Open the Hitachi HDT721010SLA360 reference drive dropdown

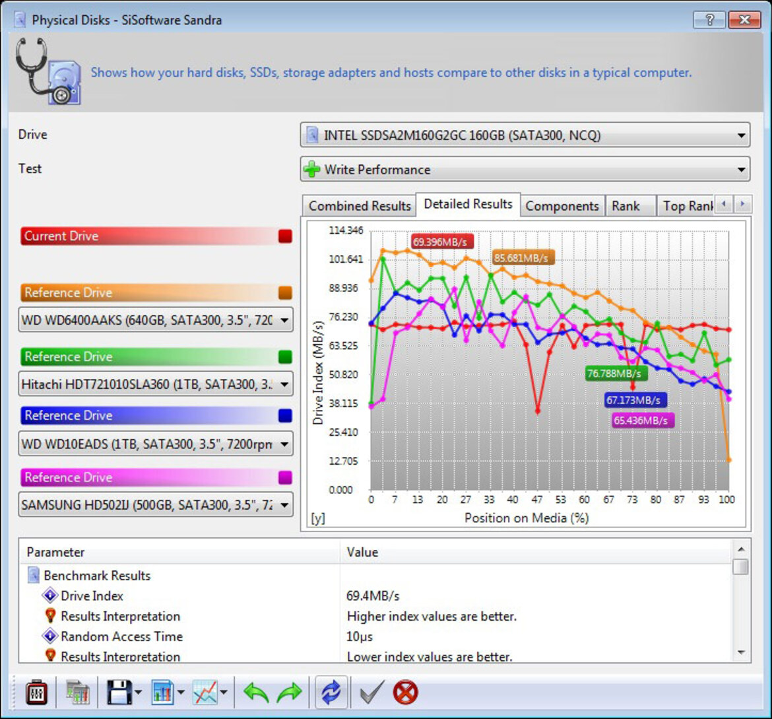pos(156,384)
